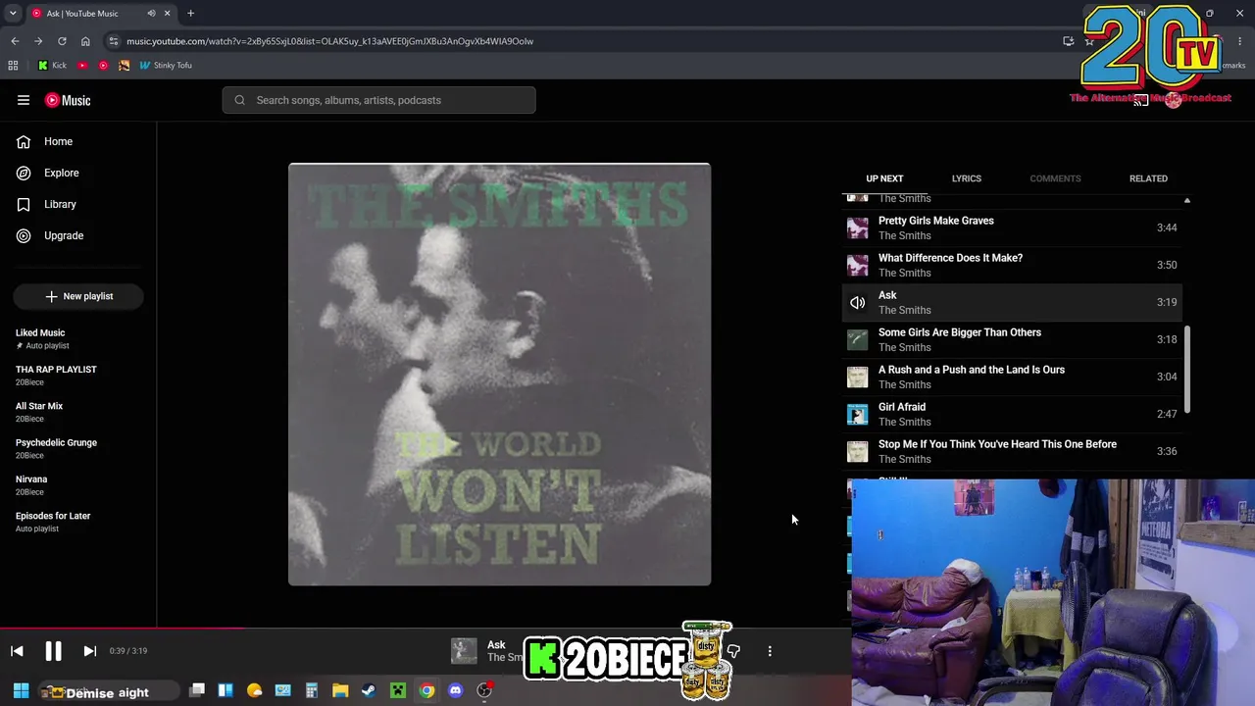This screenshot has width=1255, height=706.
Task: Open File Explorer from the taskbar
Action: pos(340,690)
